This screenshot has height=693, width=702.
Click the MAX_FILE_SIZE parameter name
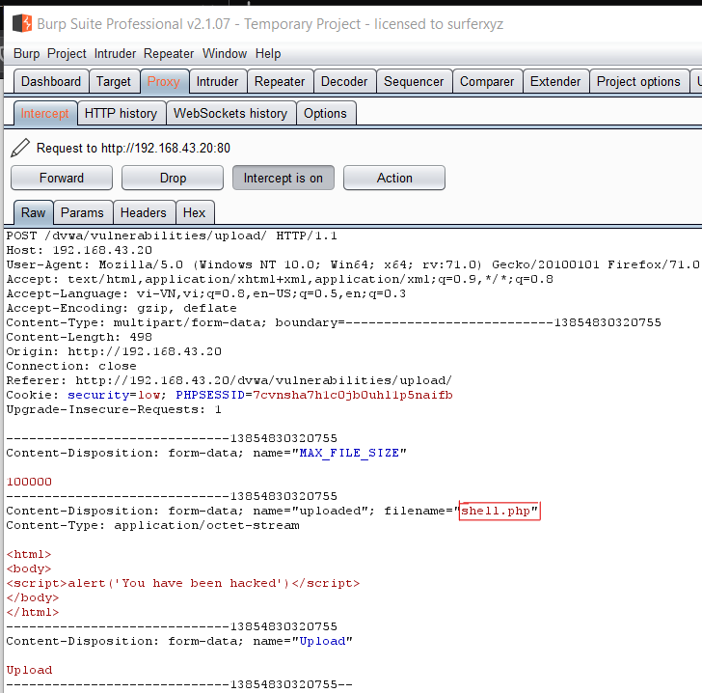click(x=349, y=453)
